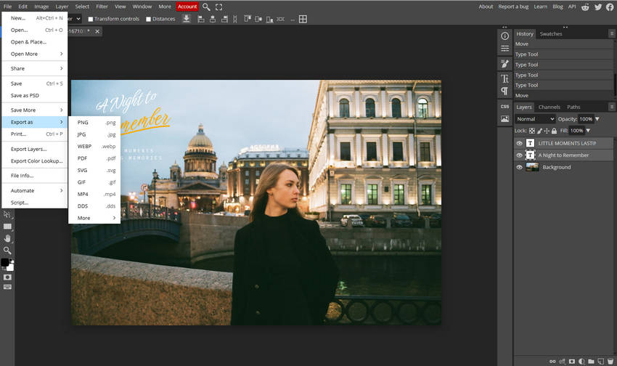
Task: Open the Paragraph panel icon
Action: pyautogui.click(x=505, y=91)
